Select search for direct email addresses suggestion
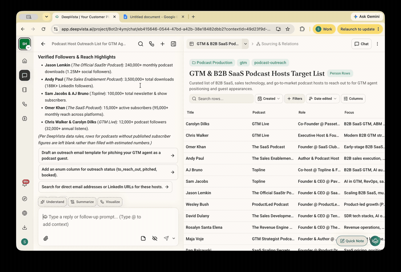Screen dimensions: 401x272 coord(105,187)
